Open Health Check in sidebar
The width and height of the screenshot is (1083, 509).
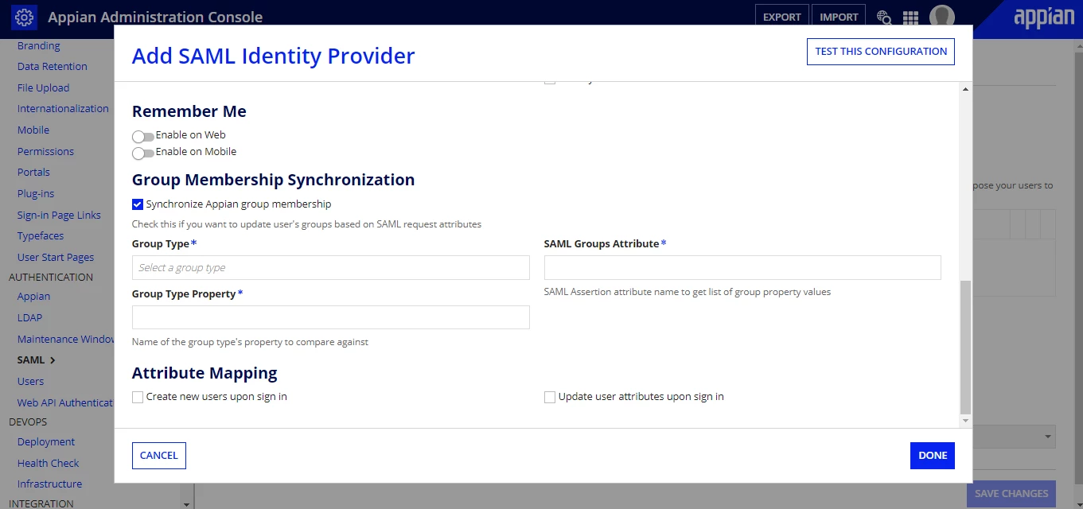point(49,464)
